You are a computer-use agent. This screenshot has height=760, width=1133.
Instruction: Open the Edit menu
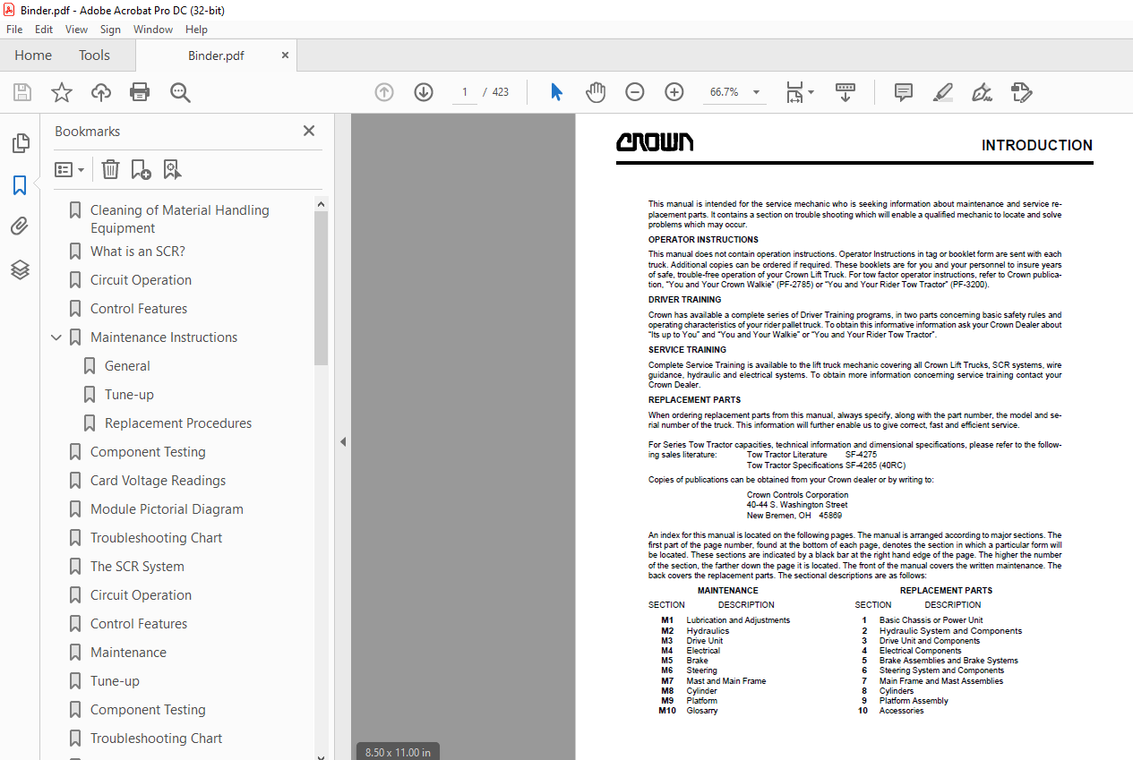point(44,30)
